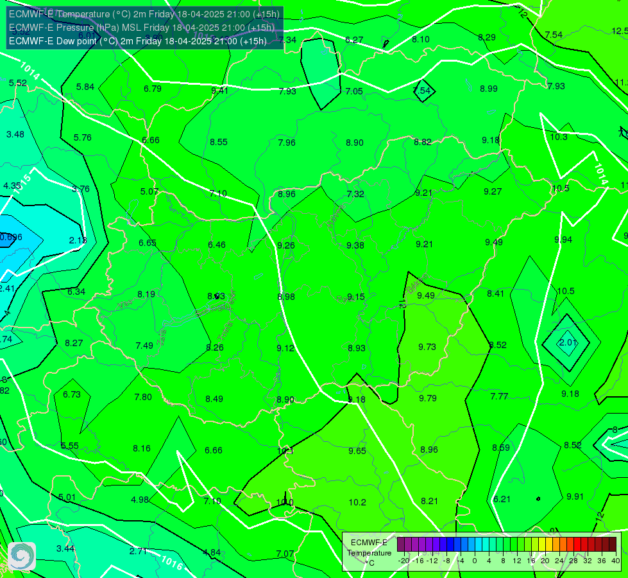This screenshot has height=578, width=628.
Task: Click the dew point value 9.79
Action: click(x=428, y=398)
